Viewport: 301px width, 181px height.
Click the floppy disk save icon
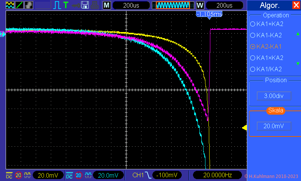tap(85, 5)
